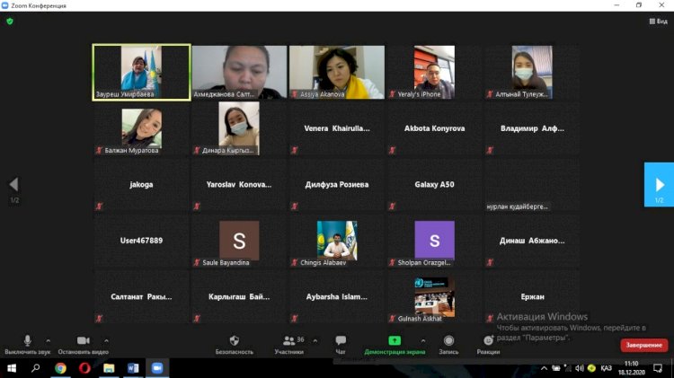Screen dimensions: 674x378
Task: Show hidden system tray icons
Action: 544,368
